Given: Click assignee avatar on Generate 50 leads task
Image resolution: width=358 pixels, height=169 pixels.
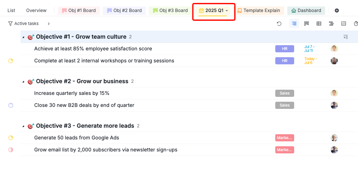Looking at the screenshot, I should click(x=334, y=138).
